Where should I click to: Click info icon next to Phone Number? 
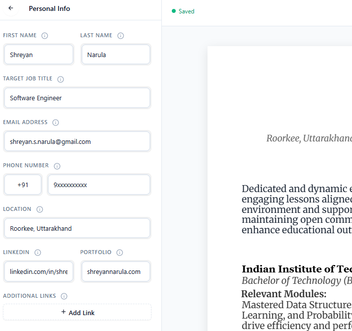[57, 166]
